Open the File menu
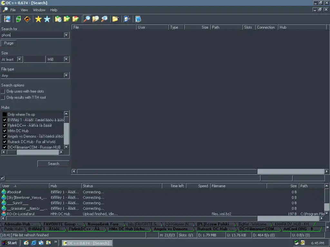This screenshot has width=330, height=247. click(x=13, y=10)
